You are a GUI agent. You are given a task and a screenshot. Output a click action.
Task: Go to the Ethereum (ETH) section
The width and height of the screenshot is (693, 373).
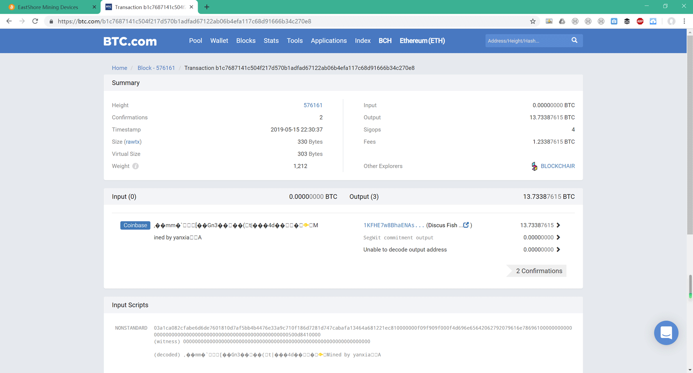point(422,41)
